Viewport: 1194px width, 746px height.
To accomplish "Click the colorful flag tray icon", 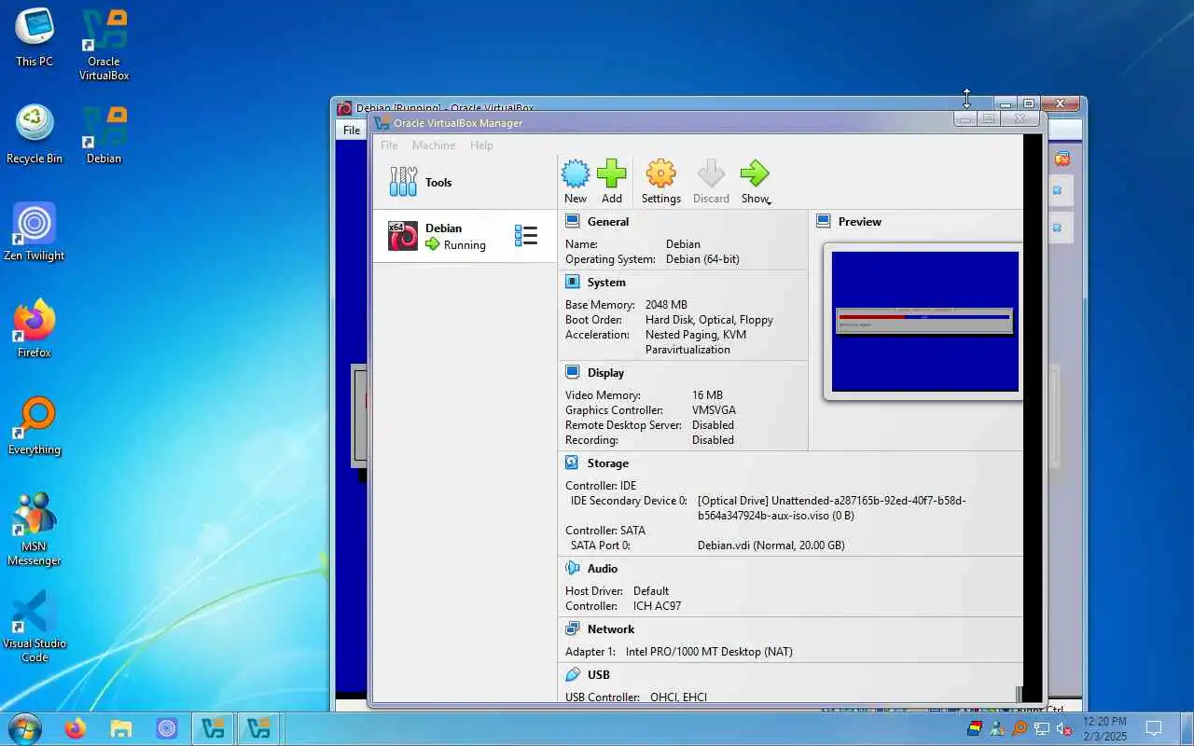I will click(x=976, y=728).
